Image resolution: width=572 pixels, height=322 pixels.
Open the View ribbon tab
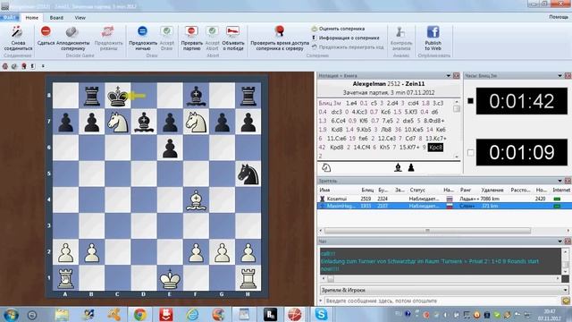point(80,18)
